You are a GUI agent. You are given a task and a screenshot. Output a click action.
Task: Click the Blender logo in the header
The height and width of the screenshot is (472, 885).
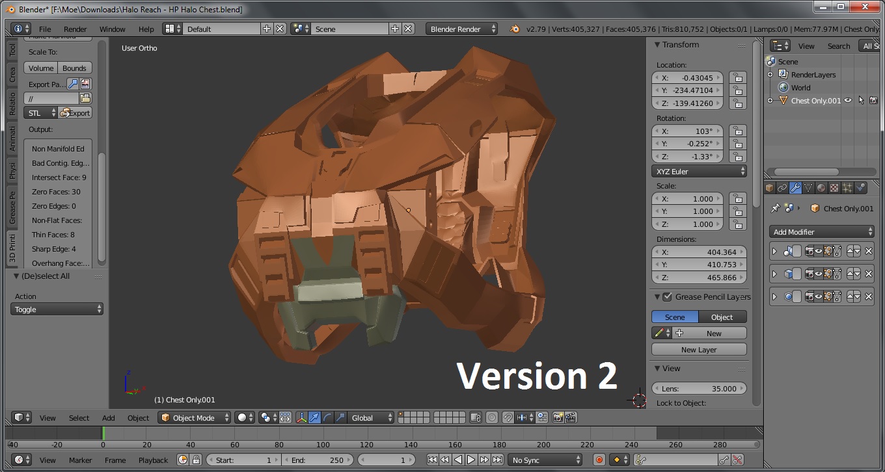(x=515, y=29)
